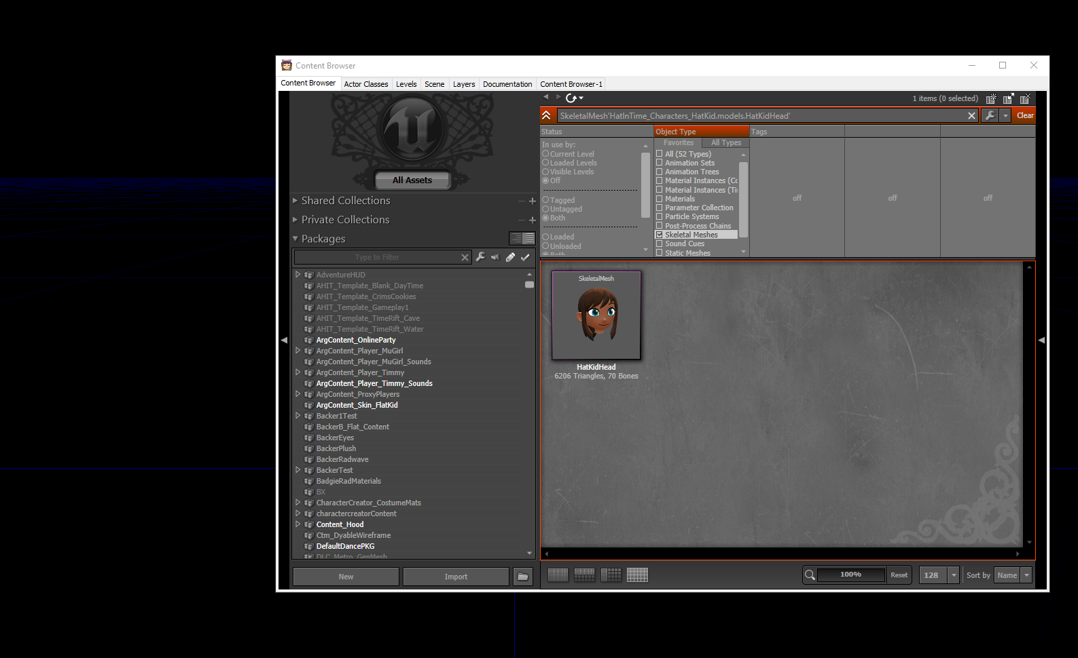Click the remove browser tab icon

point(1026,98)
